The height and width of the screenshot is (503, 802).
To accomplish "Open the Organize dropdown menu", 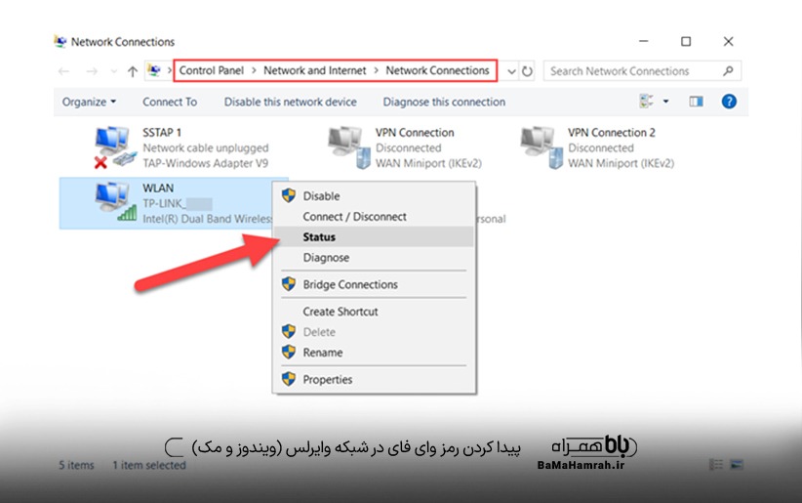I will 89,102.
